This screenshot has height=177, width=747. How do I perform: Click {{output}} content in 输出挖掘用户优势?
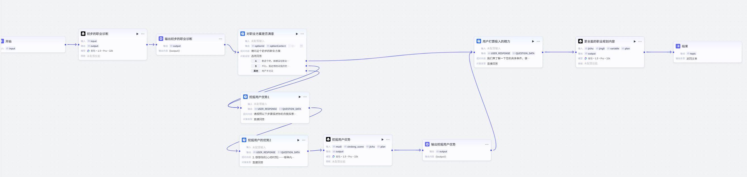pos(441,157)
